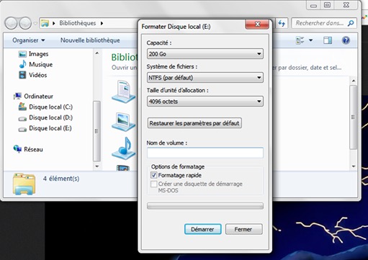Open the Images library icon in content pane
This screenshot has width=368, height=260.
(x=124, y=122)
